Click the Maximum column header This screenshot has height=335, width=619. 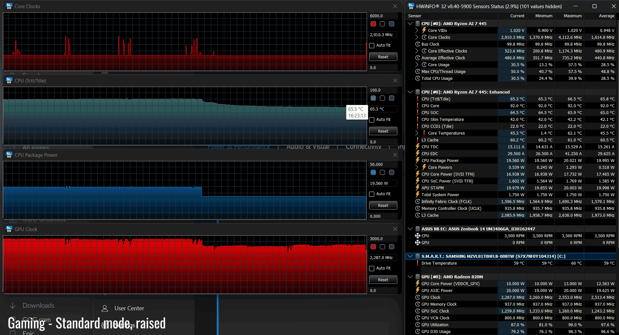pyautogui.click(x=573, y=16)
